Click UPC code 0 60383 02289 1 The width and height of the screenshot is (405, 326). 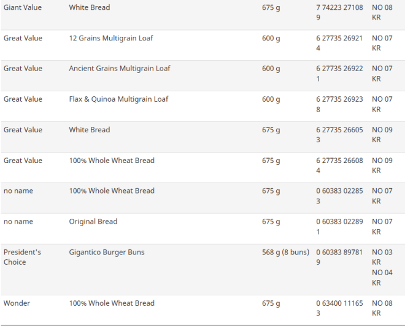(x=339, y=227)
